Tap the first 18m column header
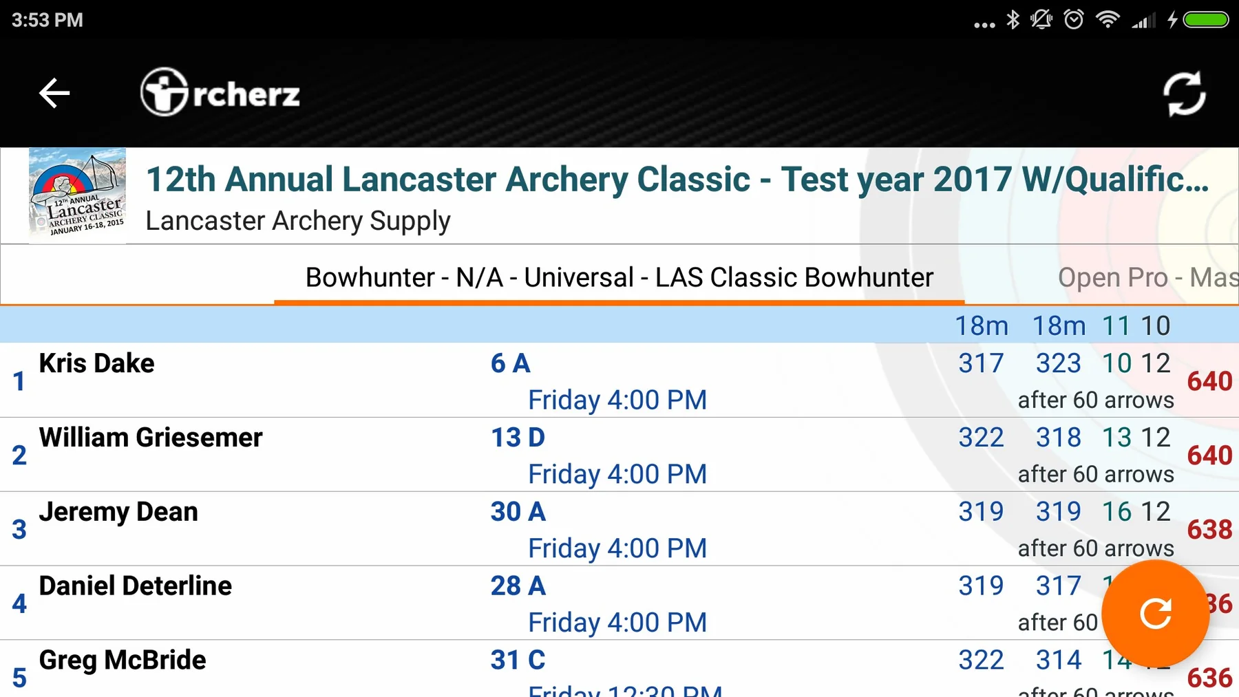 982,325
